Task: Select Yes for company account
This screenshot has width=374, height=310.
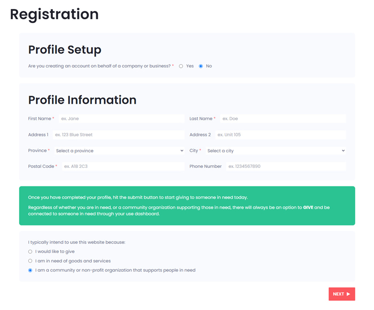Action: (x=181, y=66)
